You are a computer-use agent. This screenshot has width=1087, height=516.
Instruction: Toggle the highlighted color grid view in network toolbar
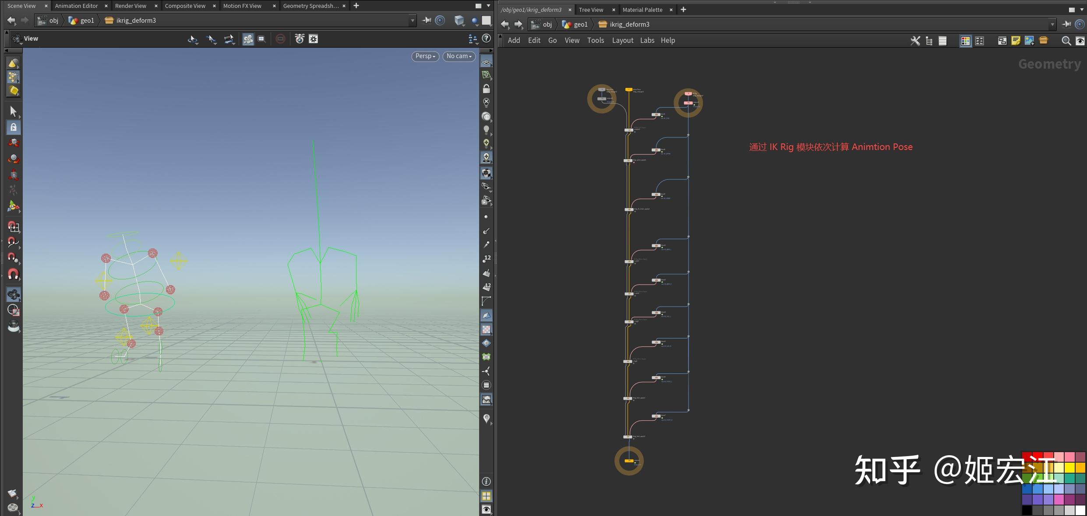965,41
